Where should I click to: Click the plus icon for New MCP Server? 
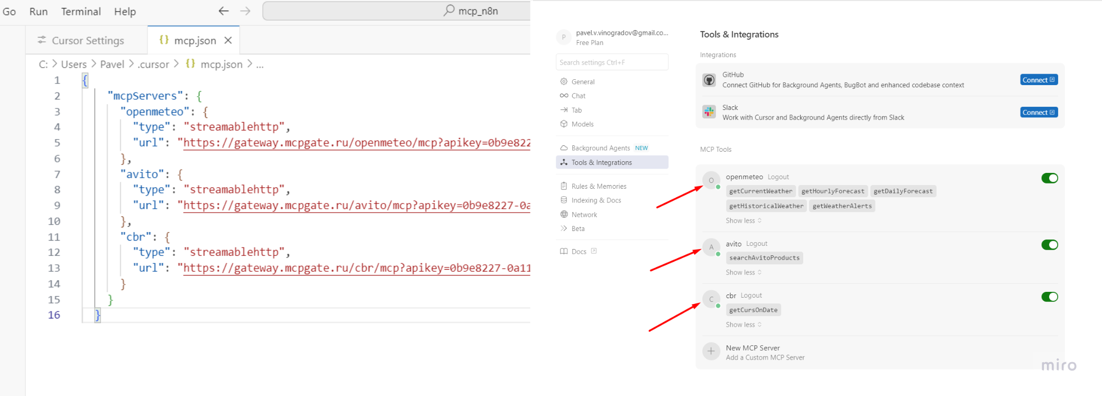coord(711,351)
